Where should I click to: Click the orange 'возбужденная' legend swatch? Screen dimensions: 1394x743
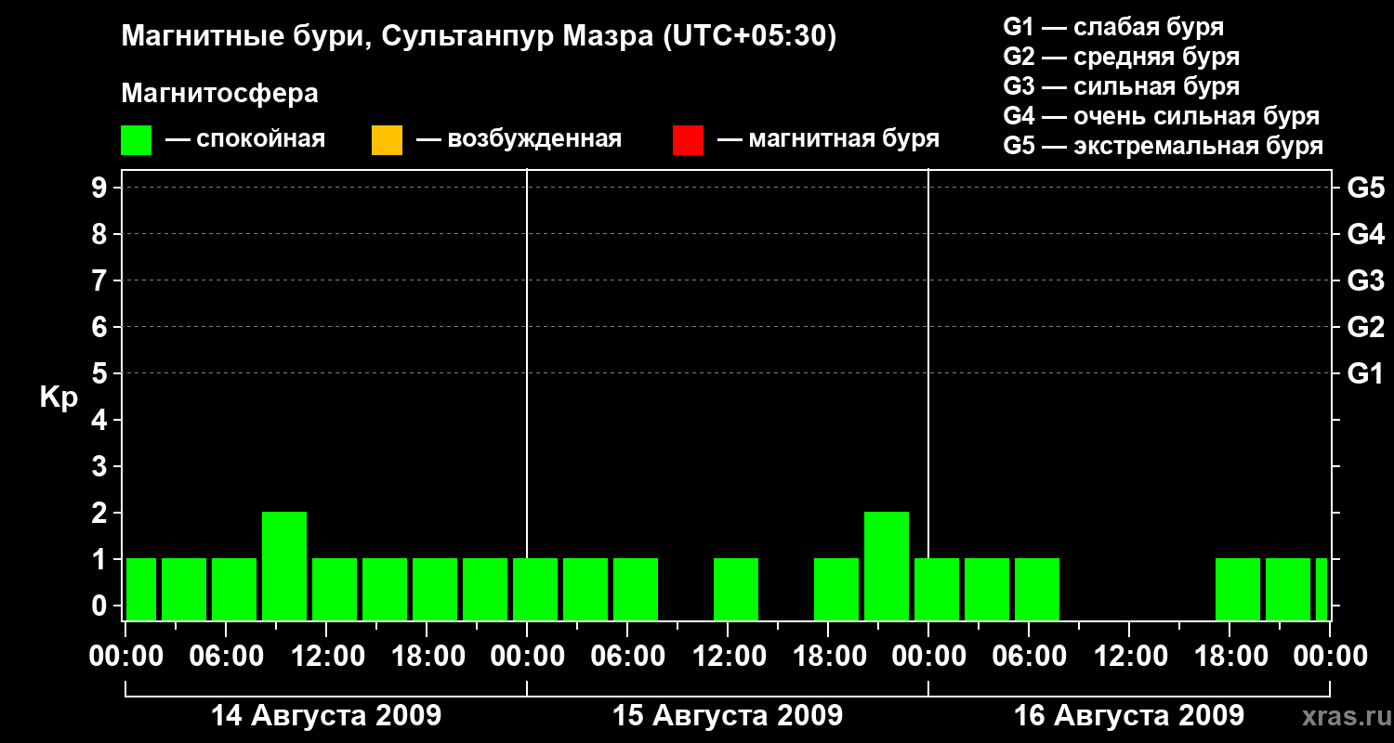coord(387,140)
